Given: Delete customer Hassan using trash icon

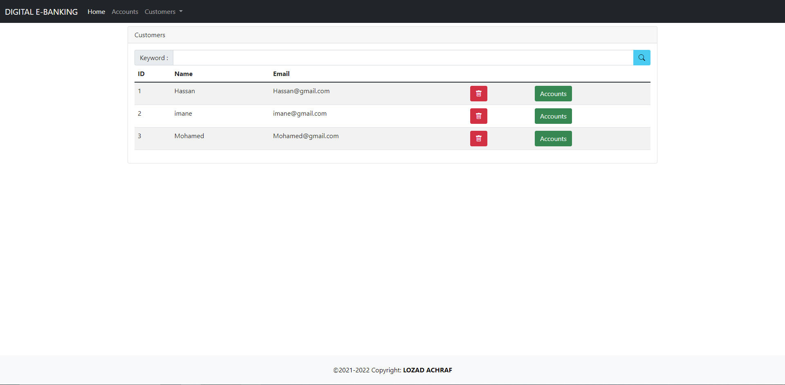Looking at the screenshot, I should point(478,94).
